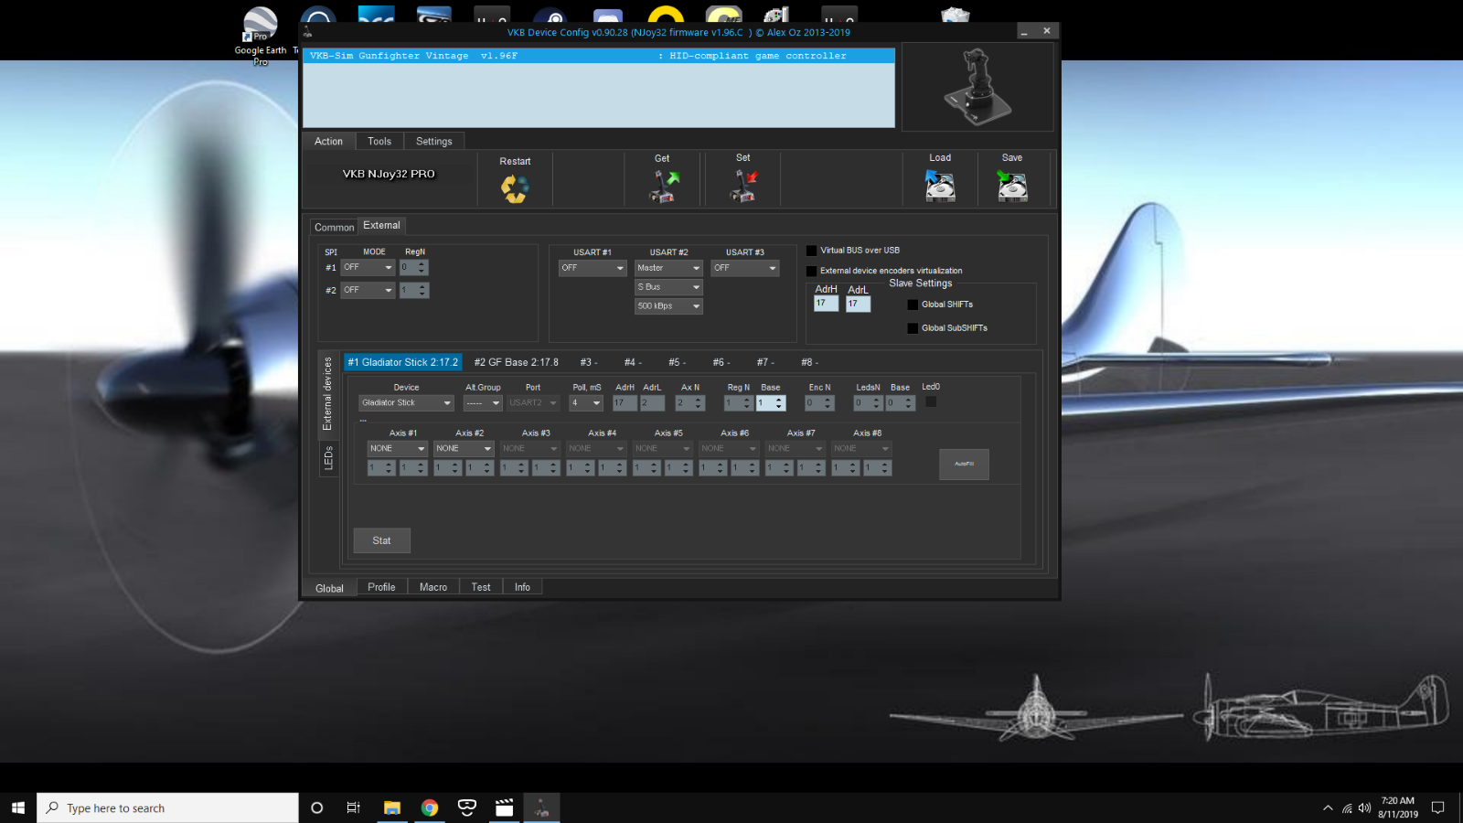The image size is (1463, 823).
Task: Select the External tab
Action: 381,226
